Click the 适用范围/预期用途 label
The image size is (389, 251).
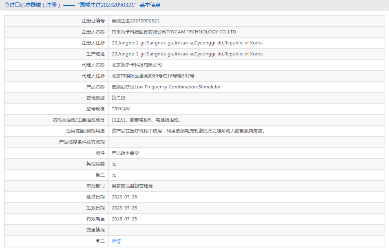coord(85,131)
